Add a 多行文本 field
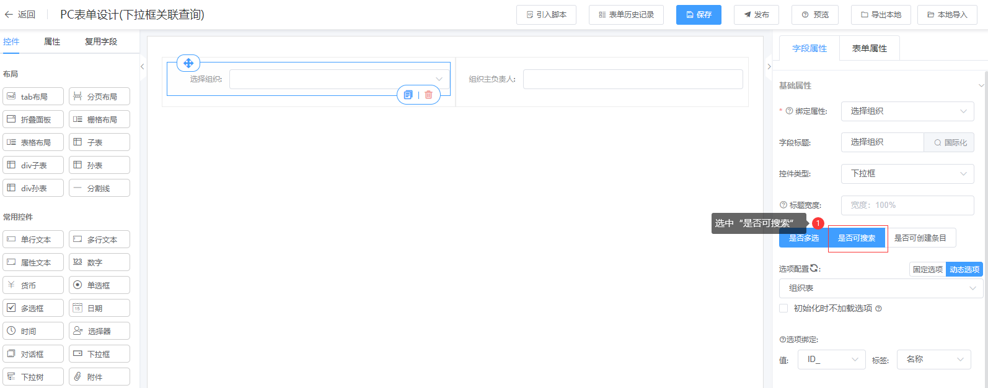This screenshot has width=988, height=388. click(x=99, y=239)
